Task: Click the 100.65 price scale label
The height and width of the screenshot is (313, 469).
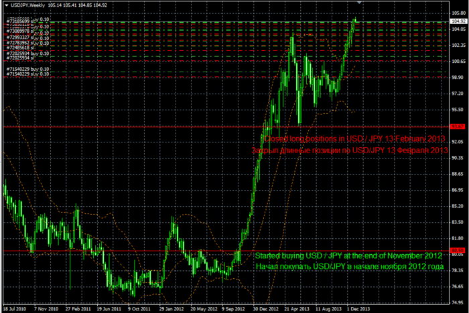Action: (x=458, y=62)
